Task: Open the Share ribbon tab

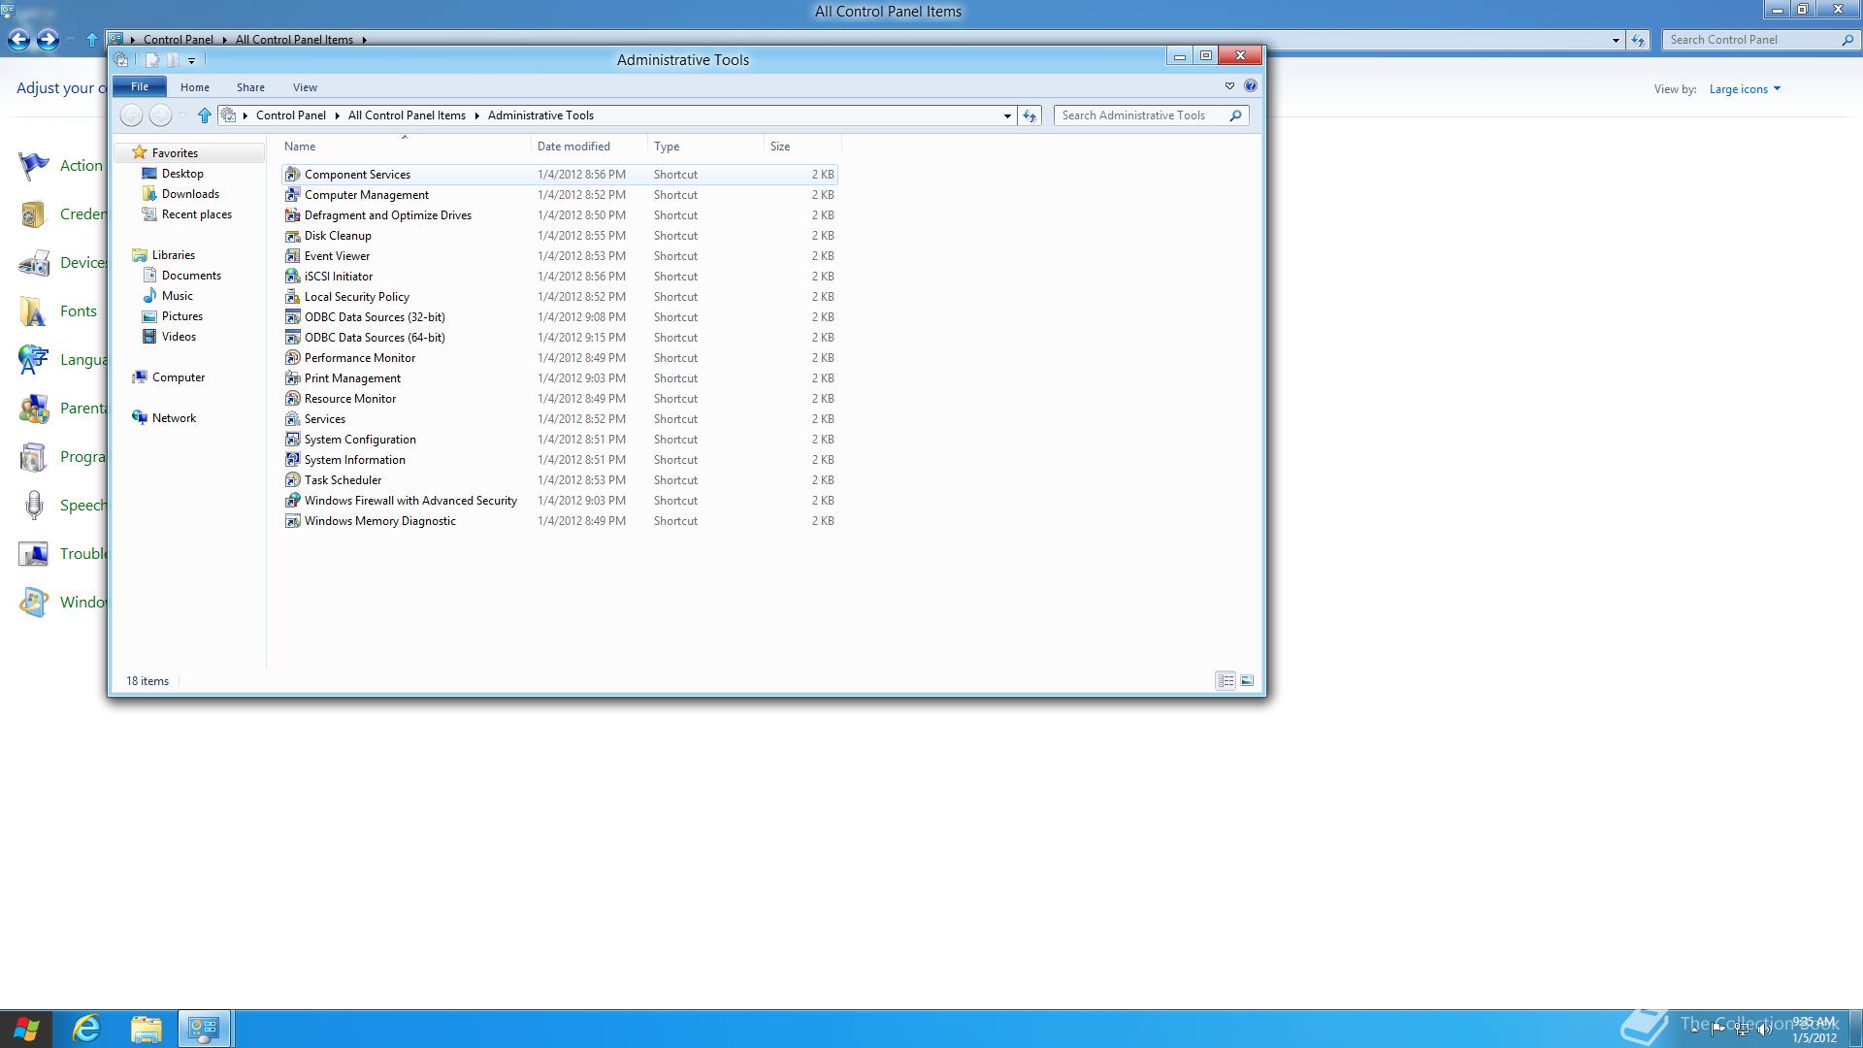Action: tap(250, 87)
